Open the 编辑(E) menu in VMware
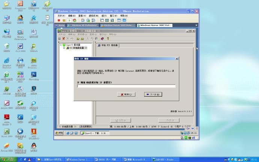Viewport: 259px width, 162px height. pyautogui.click(x=72, y=16)
